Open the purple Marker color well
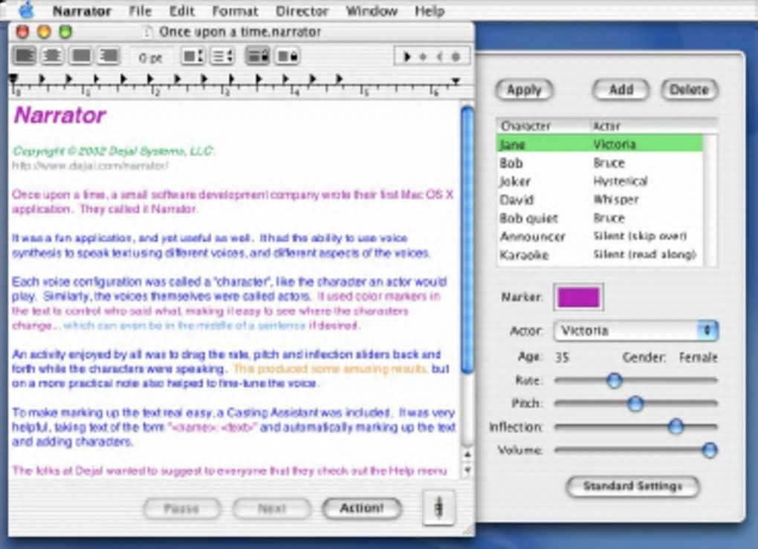The width and height of the screenshot is (758, 549). click(x=578, y=297)
